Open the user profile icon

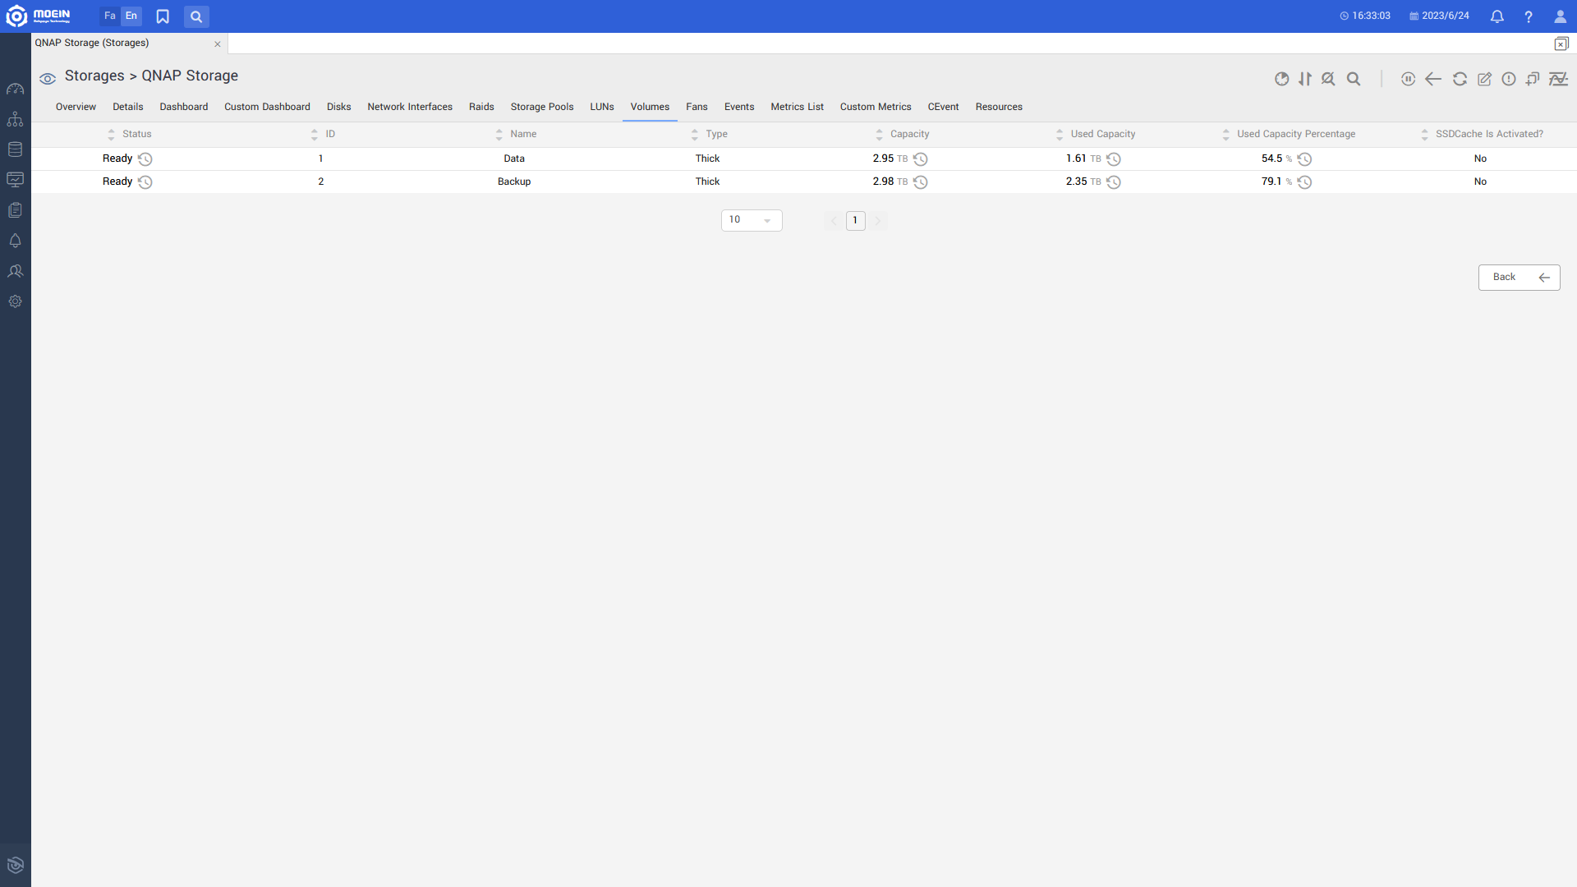click(x=1560, y=16)
